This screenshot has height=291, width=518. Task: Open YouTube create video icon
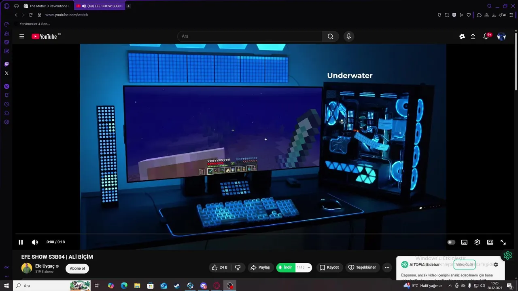[x=473, y=36]
